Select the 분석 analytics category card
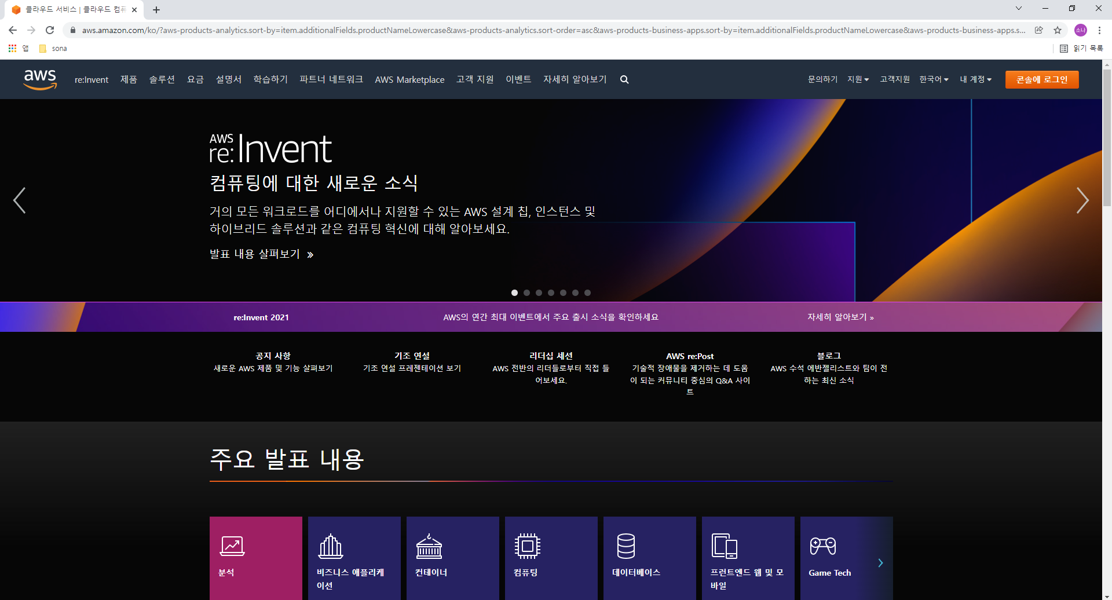1112x600 pixels. coord(256,558)
